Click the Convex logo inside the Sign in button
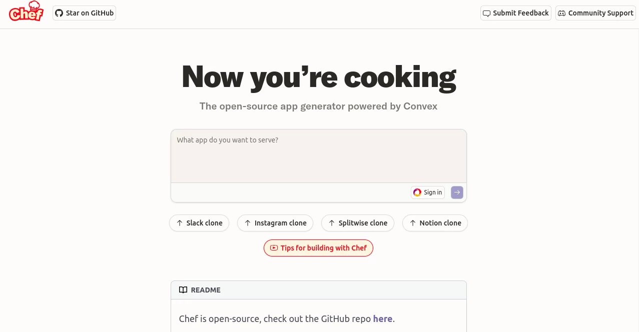639x332 pixels. tap(417, 192)
